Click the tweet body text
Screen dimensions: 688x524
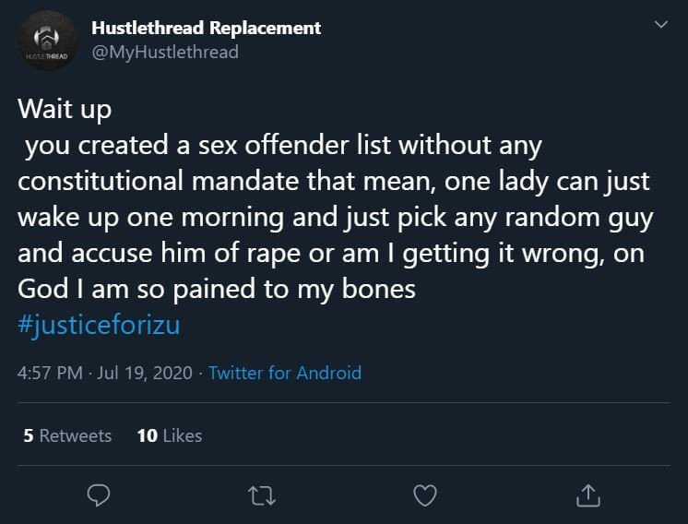pos(335,198)
